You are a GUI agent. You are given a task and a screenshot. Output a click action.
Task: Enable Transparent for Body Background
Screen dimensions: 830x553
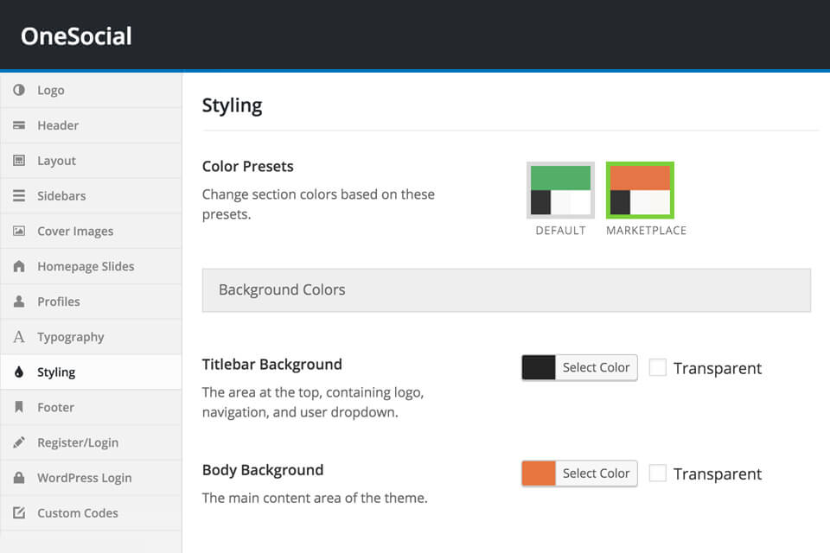pyautogui.click(x=657, y=474)
